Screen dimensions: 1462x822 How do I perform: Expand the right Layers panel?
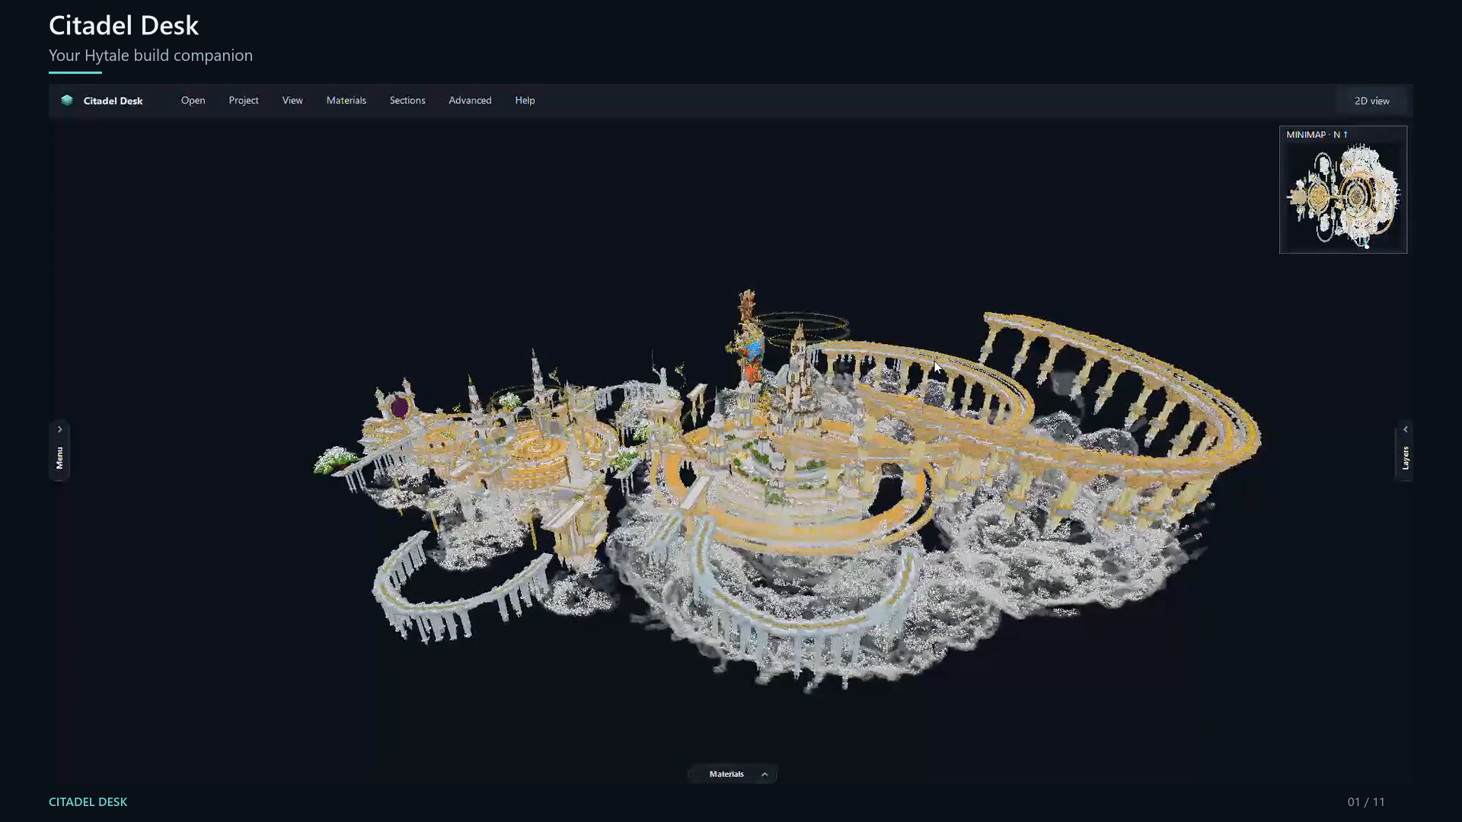point(1405,451)
